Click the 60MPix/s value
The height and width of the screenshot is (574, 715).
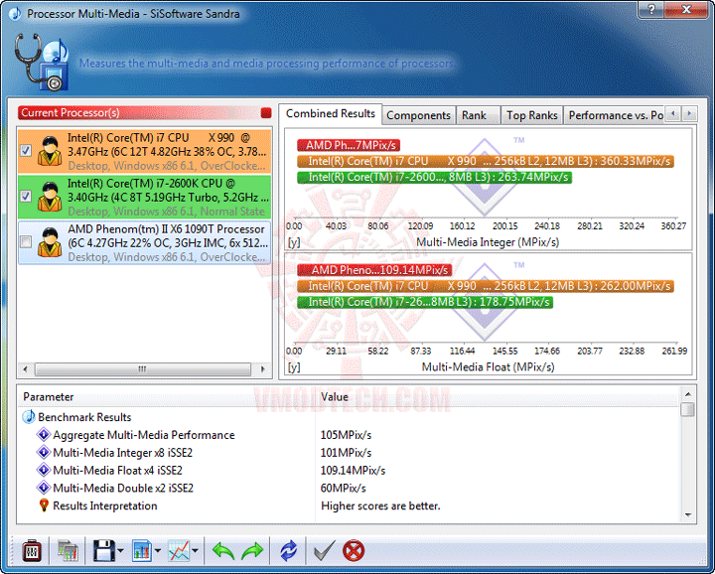point(344,489)
